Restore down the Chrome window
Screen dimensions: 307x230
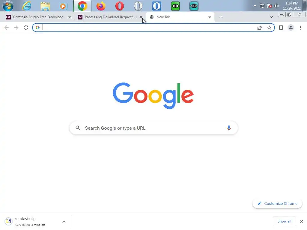click(x=289, y=15)
